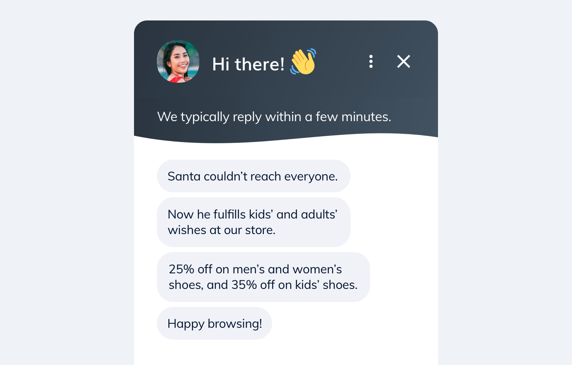572x365 pixels.
Task: Select the "Happy browsing!" message bubble
Action: click(x=214, y=323)
